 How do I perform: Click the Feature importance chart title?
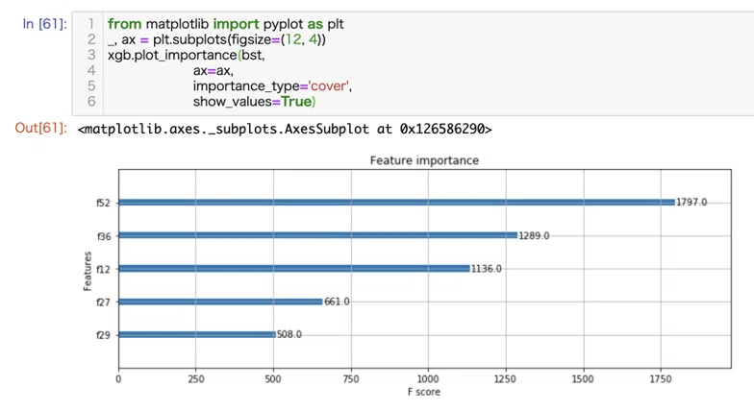coord(424,160)
